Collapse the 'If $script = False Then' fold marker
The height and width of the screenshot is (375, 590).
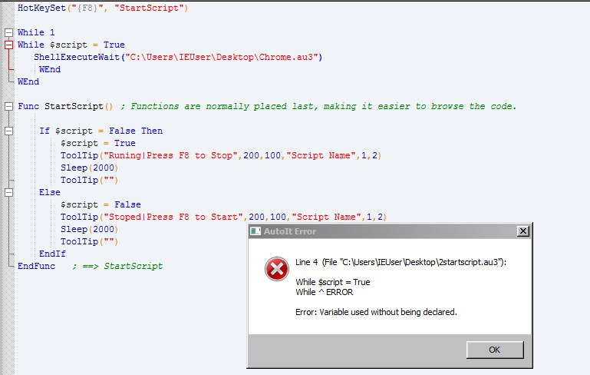tap(8, 131)
